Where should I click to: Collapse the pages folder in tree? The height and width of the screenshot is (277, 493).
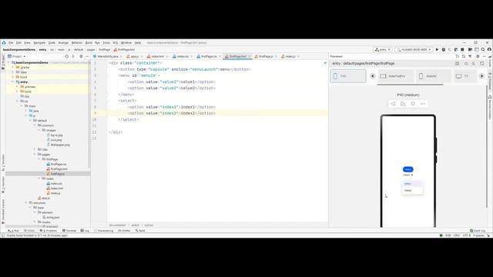[x=35, y=155]
